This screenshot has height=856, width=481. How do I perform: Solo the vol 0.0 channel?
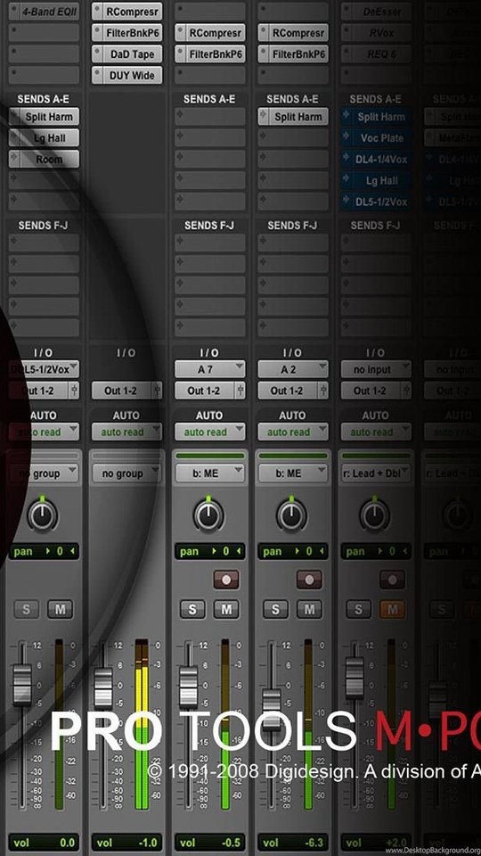point(26,609)
